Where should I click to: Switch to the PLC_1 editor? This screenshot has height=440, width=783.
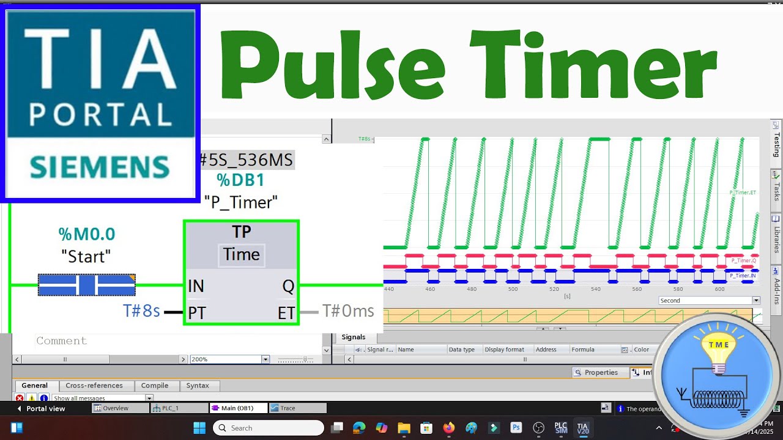(x=179, y=408)
